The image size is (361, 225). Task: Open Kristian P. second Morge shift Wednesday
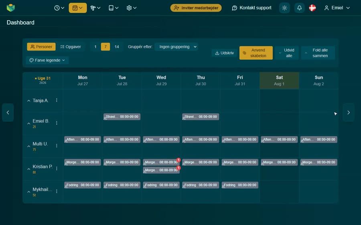[161, 170]
